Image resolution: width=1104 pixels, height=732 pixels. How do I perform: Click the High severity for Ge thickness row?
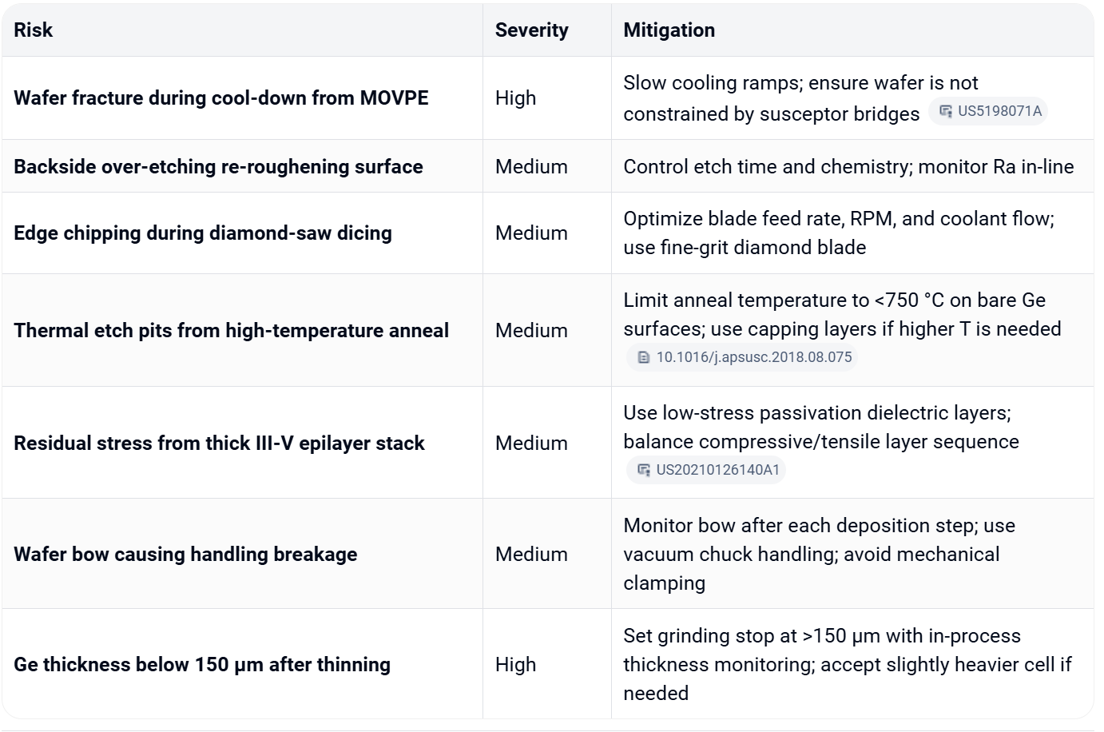[516, 665]
